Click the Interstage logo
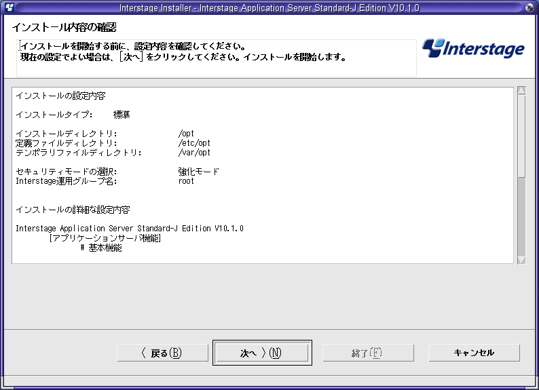Image resolution: width=539 pixels, height=390 pixels. [473, 48]
